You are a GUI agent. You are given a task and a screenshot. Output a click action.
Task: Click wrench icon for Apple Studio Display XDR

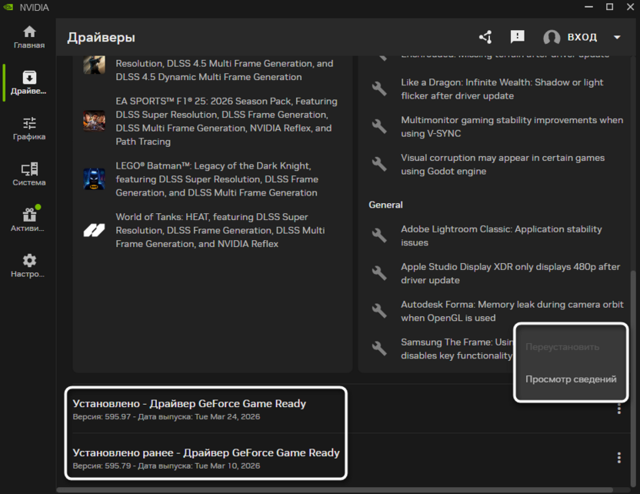pos(379,273)
